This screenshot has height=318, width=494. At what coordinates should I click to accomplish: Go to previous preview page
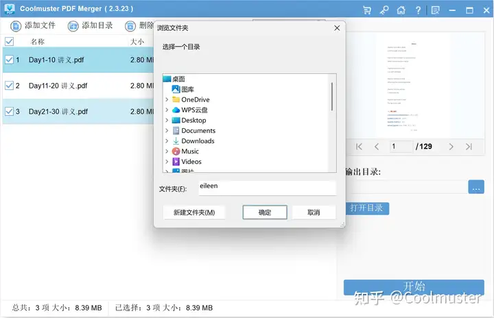pyautogui.click(x=377, y=147)
